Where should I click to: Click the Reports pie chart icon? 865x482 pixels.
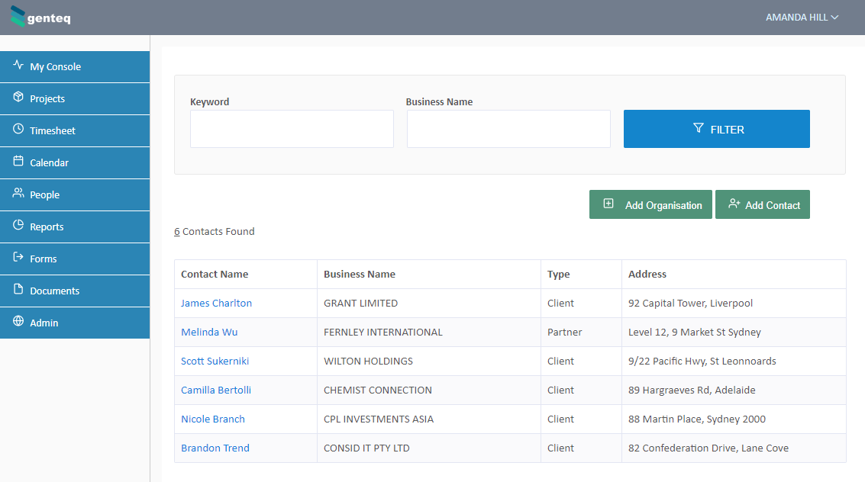pos(18,225)
